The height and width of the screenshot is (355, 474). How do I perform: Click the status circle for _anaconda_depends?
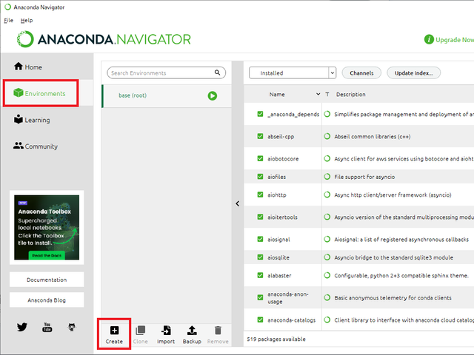[x=327, y=114]
